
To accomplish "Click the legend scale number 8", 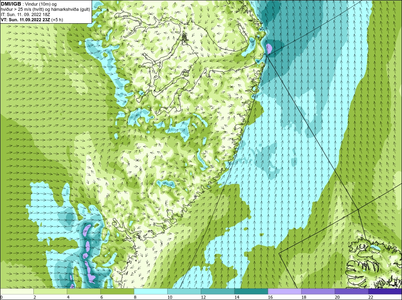I will 135,297.
